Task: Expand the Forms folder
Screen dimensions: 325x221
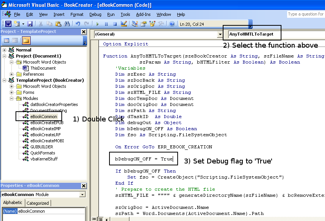Action: click(11, 92)
